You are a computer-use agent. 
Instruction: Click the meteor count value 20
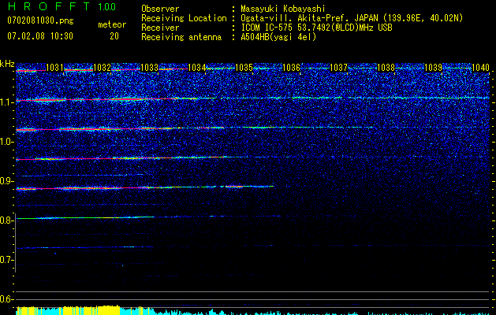pyautogui.click(x=114, y=36)
